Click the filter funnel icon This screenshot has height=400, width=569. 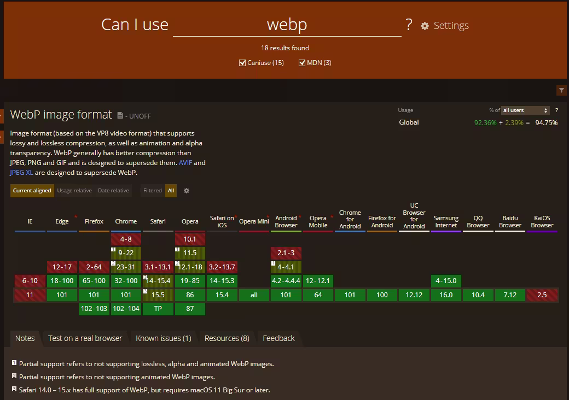coord(561,90)
